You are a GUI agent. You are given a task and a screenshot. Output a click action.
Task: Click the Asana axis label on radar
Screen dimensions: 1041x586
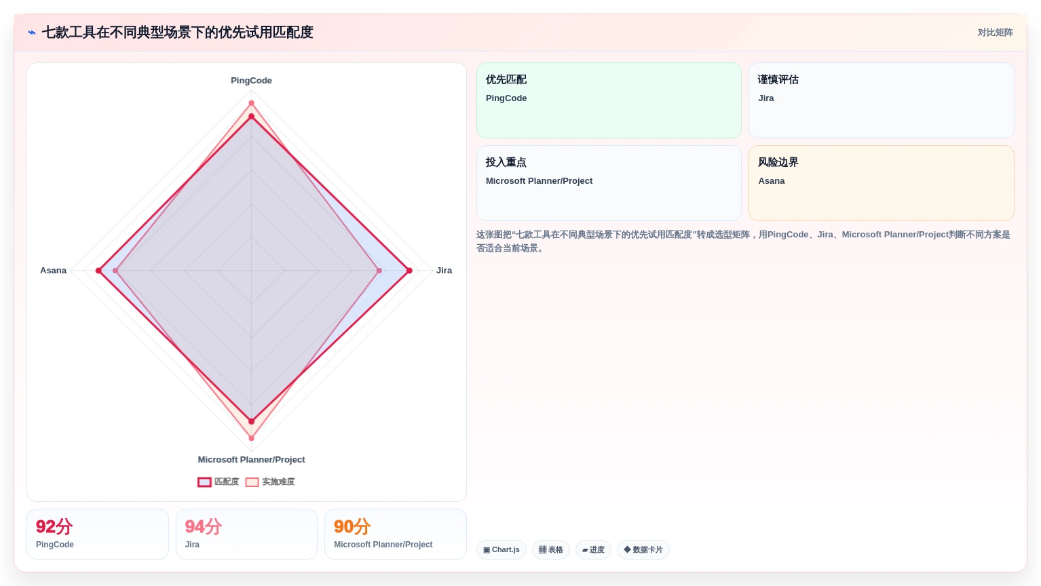(54, 271)
